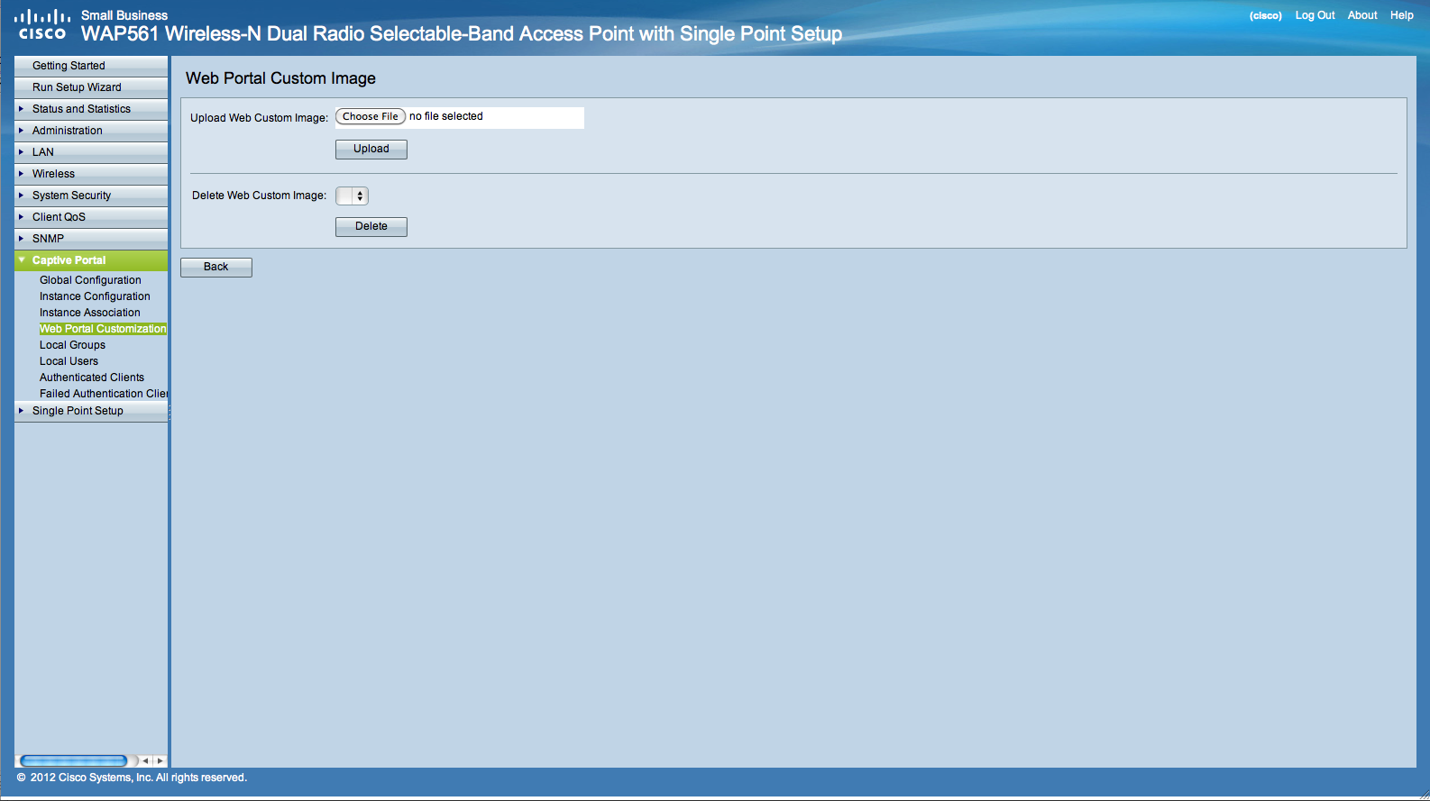This screenshot has height=801, width=1430.
Task: Click the 'no file selected' file field
Action: click(x=460, y=117)
